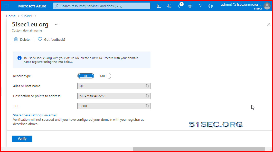Image resolution: width=273 pixels, height=152 pixels.
Task: Go to Home breadcrumb
Action: pyautogui.click(x=11, y=16)
